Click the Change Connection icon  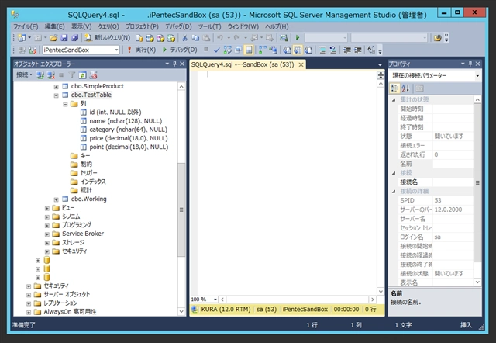point(33,50)
